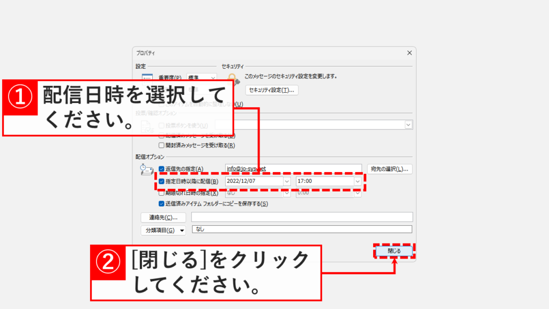This screenshot has width=549, height=309.
Task: Click the empty contacts text field
Action: click(302, 217)
